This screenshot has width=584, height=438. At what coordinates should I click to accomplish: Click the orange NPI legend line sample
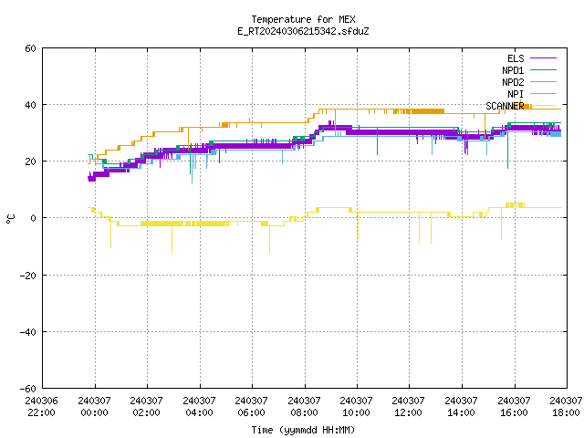544,94
